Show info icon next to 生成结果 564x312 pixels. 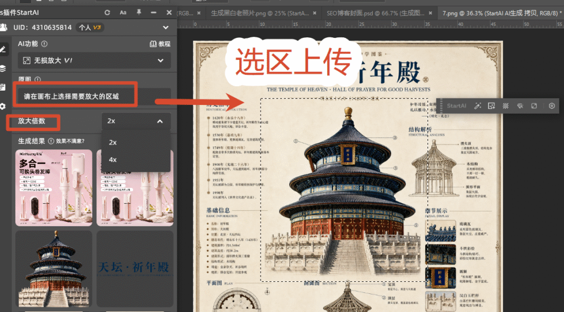[51, 141]
